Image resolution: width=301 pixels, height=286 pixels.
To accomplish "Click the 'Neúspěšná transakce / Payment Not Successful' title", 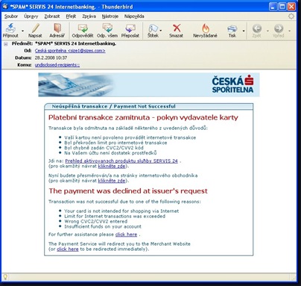I will tap(113, 106).
